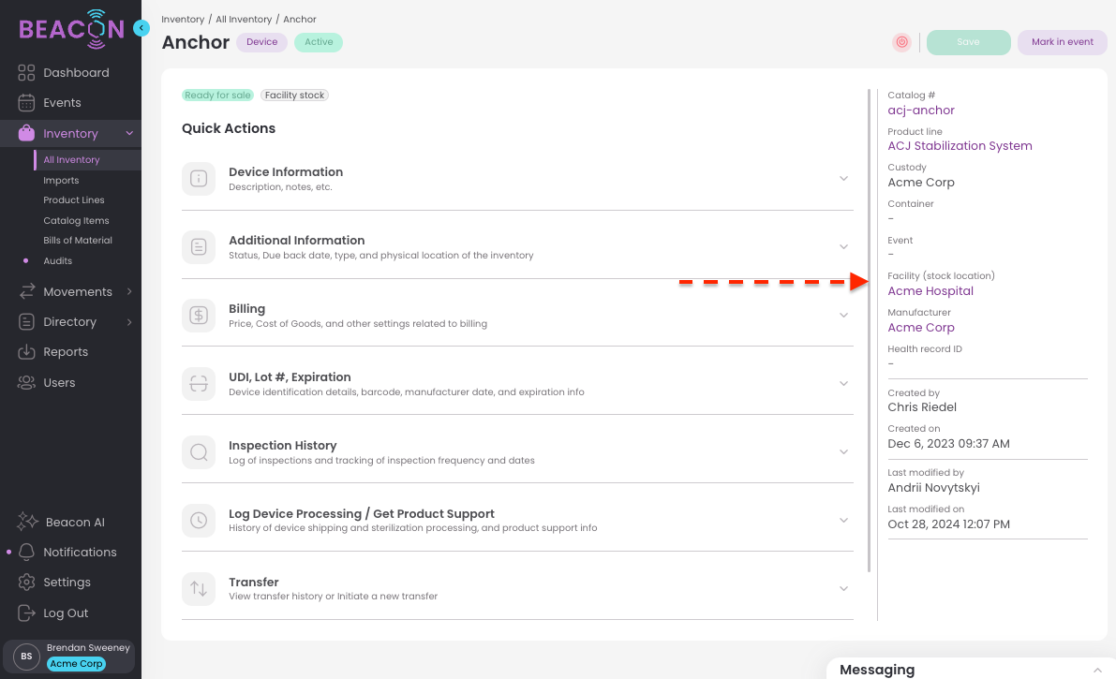Click the Mark in event button

(x=1062, y=42)
